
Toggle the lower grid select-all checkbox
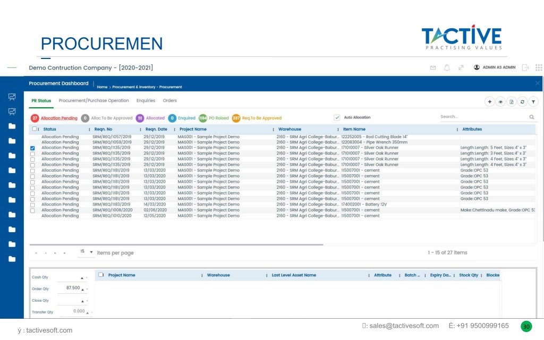coord(100,275)
